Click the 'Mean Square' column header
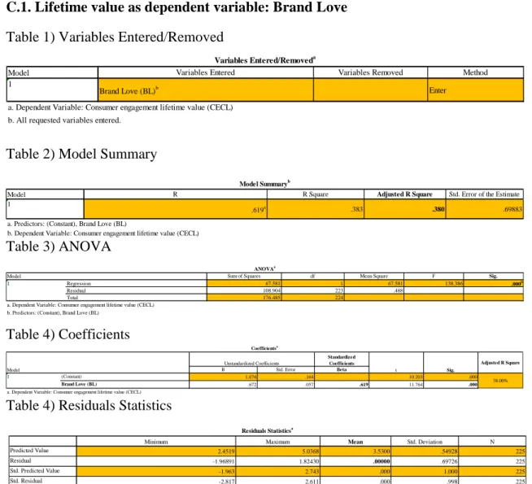The width and height of the screenshot is (532, 484). tap(373, 276)
